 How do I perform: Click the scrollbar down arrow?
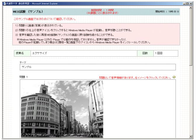[191, 136]
